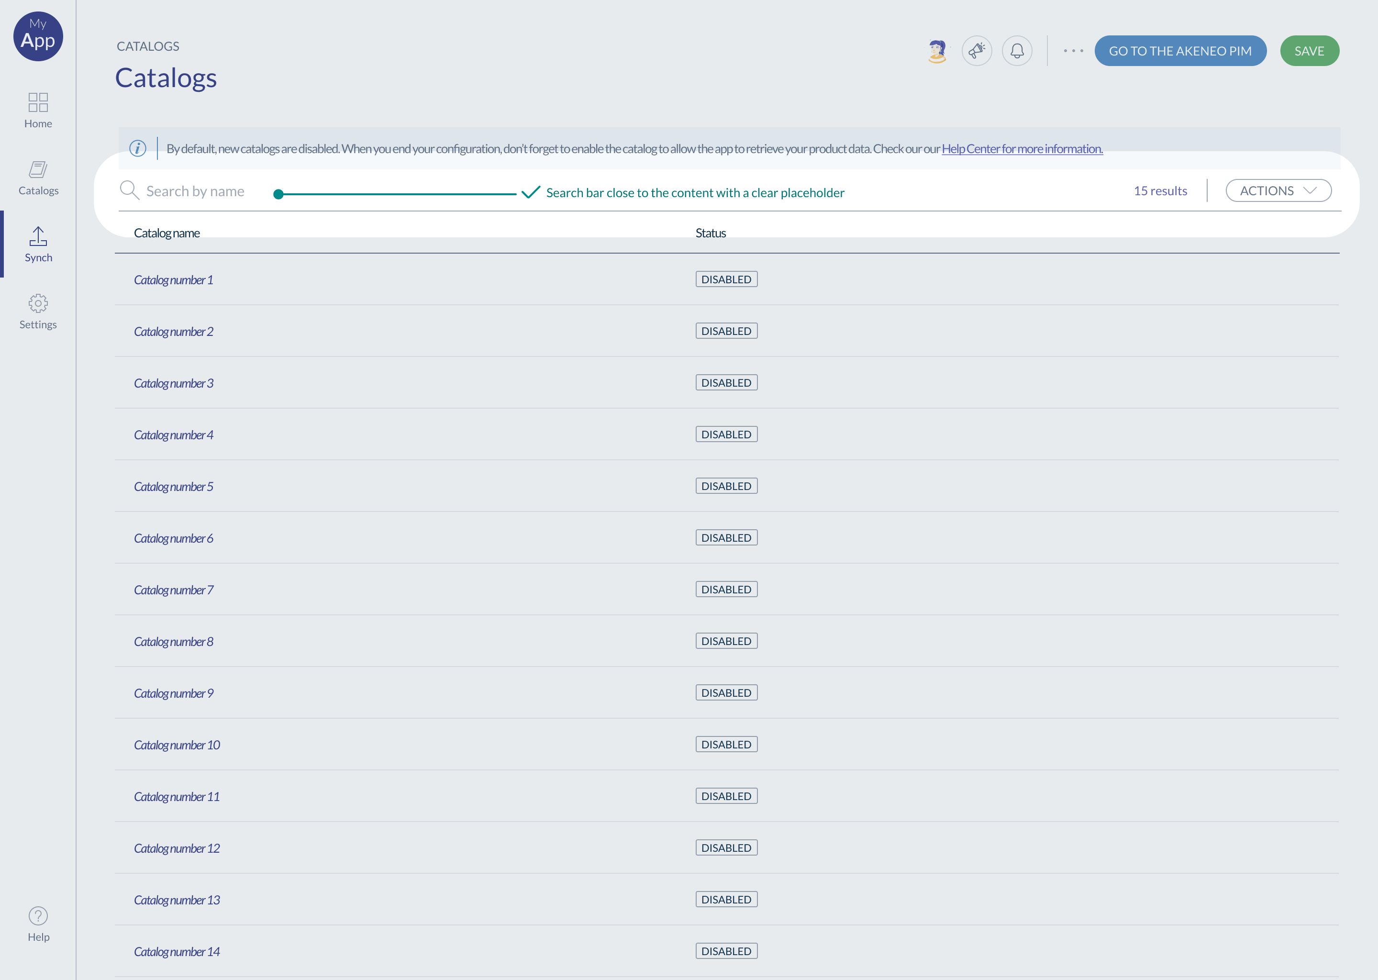Image resolution: width=1378 pixels, height=980 pixels.
Task: Open the Help question mark icon
Action: (x=38, y=916)
